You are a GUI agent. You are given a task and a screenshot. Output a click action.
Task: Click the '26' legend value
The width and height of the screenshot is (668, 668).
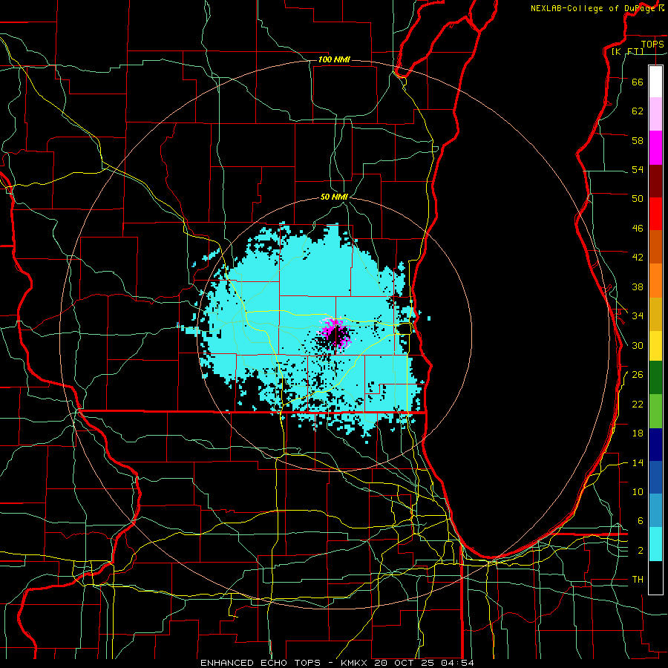point(638,375)
